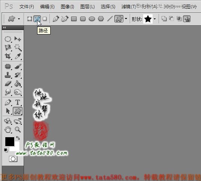201x181 pixels.
Task: Click the Ps application logo
Action: 9,6
